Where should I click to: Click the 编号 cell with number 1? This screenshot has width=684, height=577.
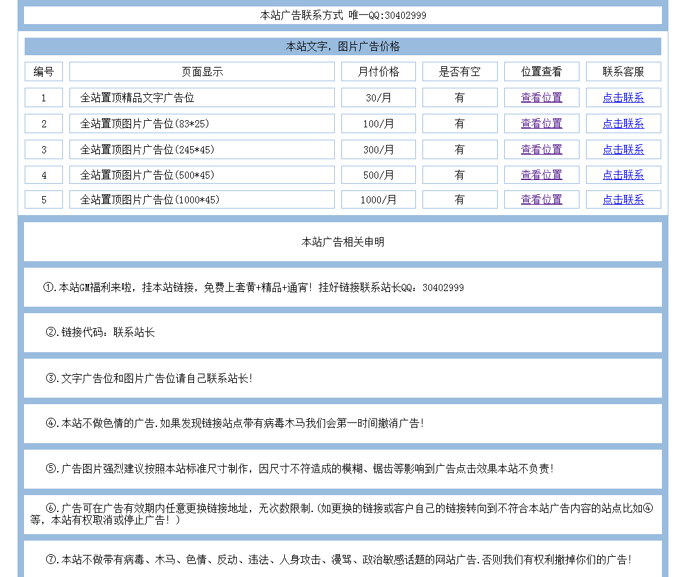(x=43, y=97)
